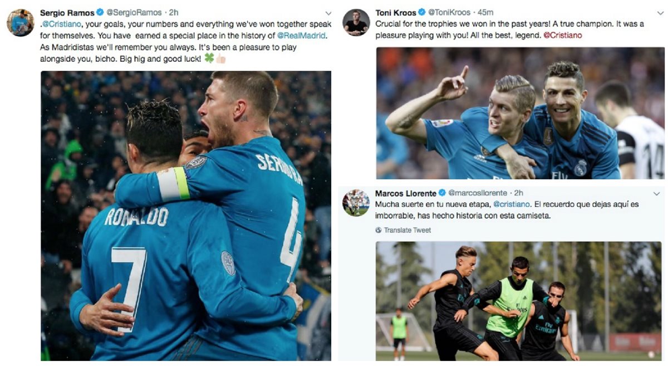
Task: Open the dropdown caret on Toni Kroos's tweet
Action: point(656,13)
